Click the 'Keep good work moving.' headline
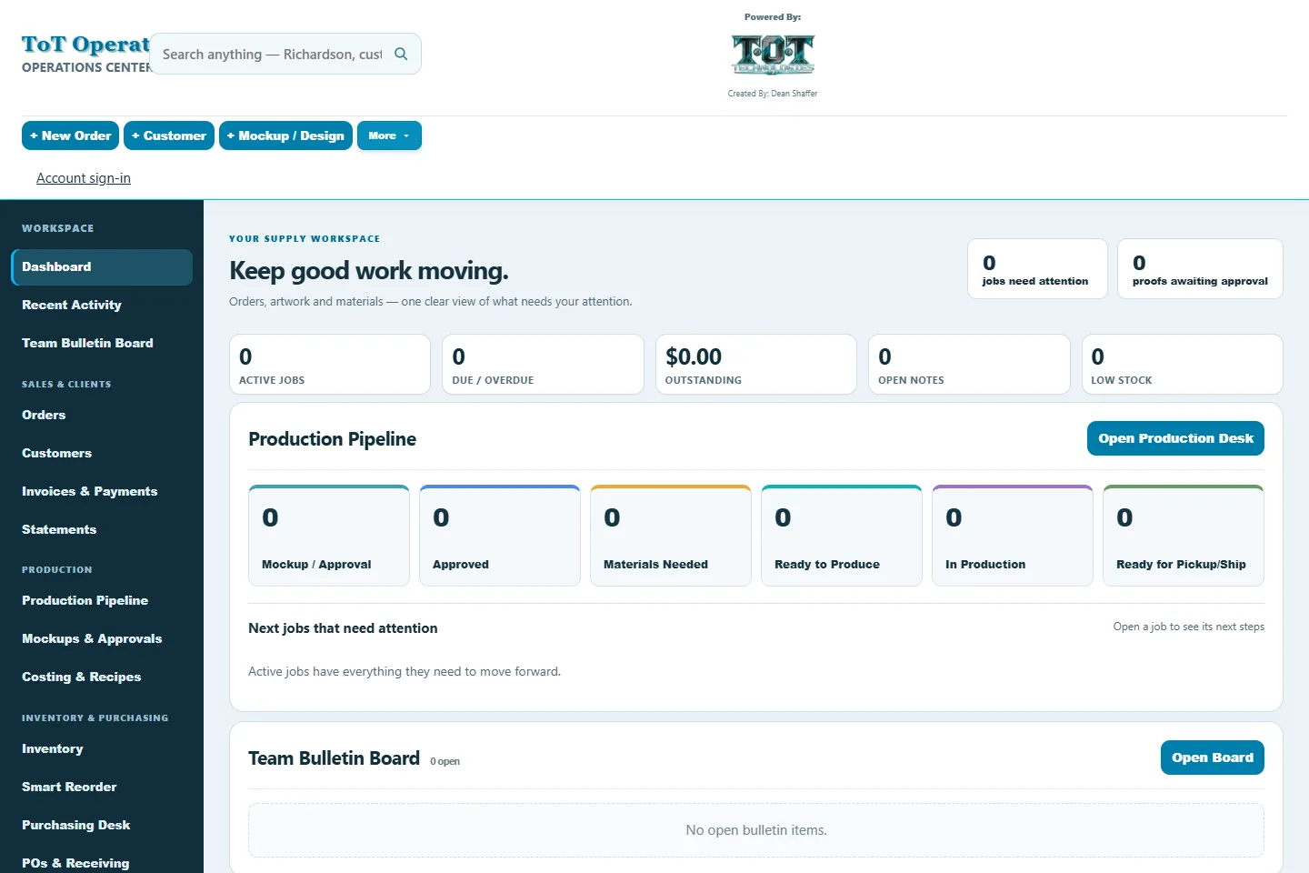The height and width of the screenshot is (873, 1309). click(x=369, y=271)
